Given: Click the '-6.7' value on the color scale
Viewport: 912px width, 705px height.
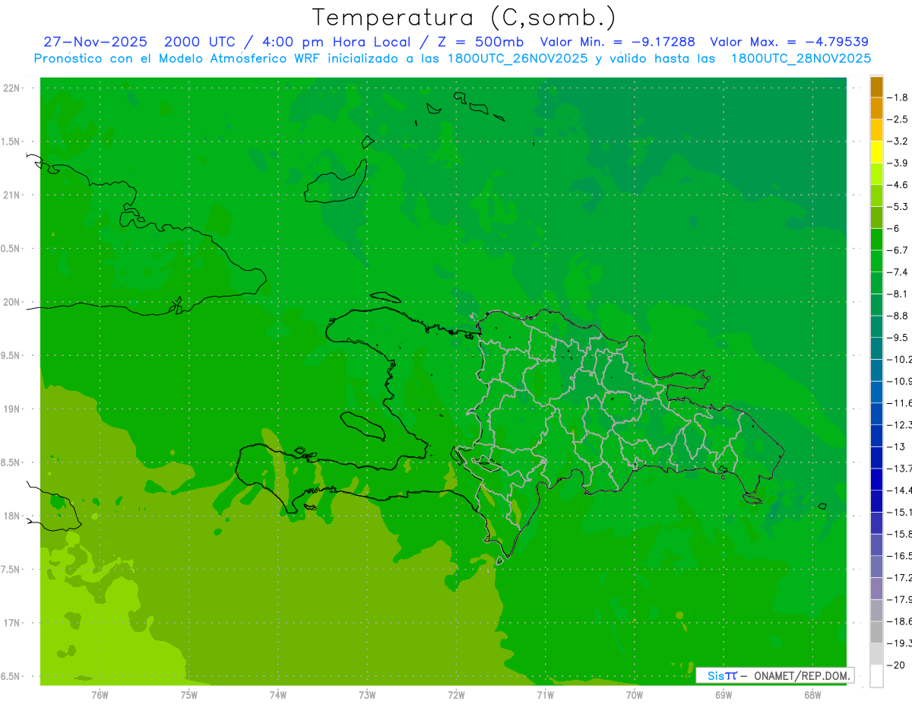Looking at the screenshot, I should click(898, 250).
